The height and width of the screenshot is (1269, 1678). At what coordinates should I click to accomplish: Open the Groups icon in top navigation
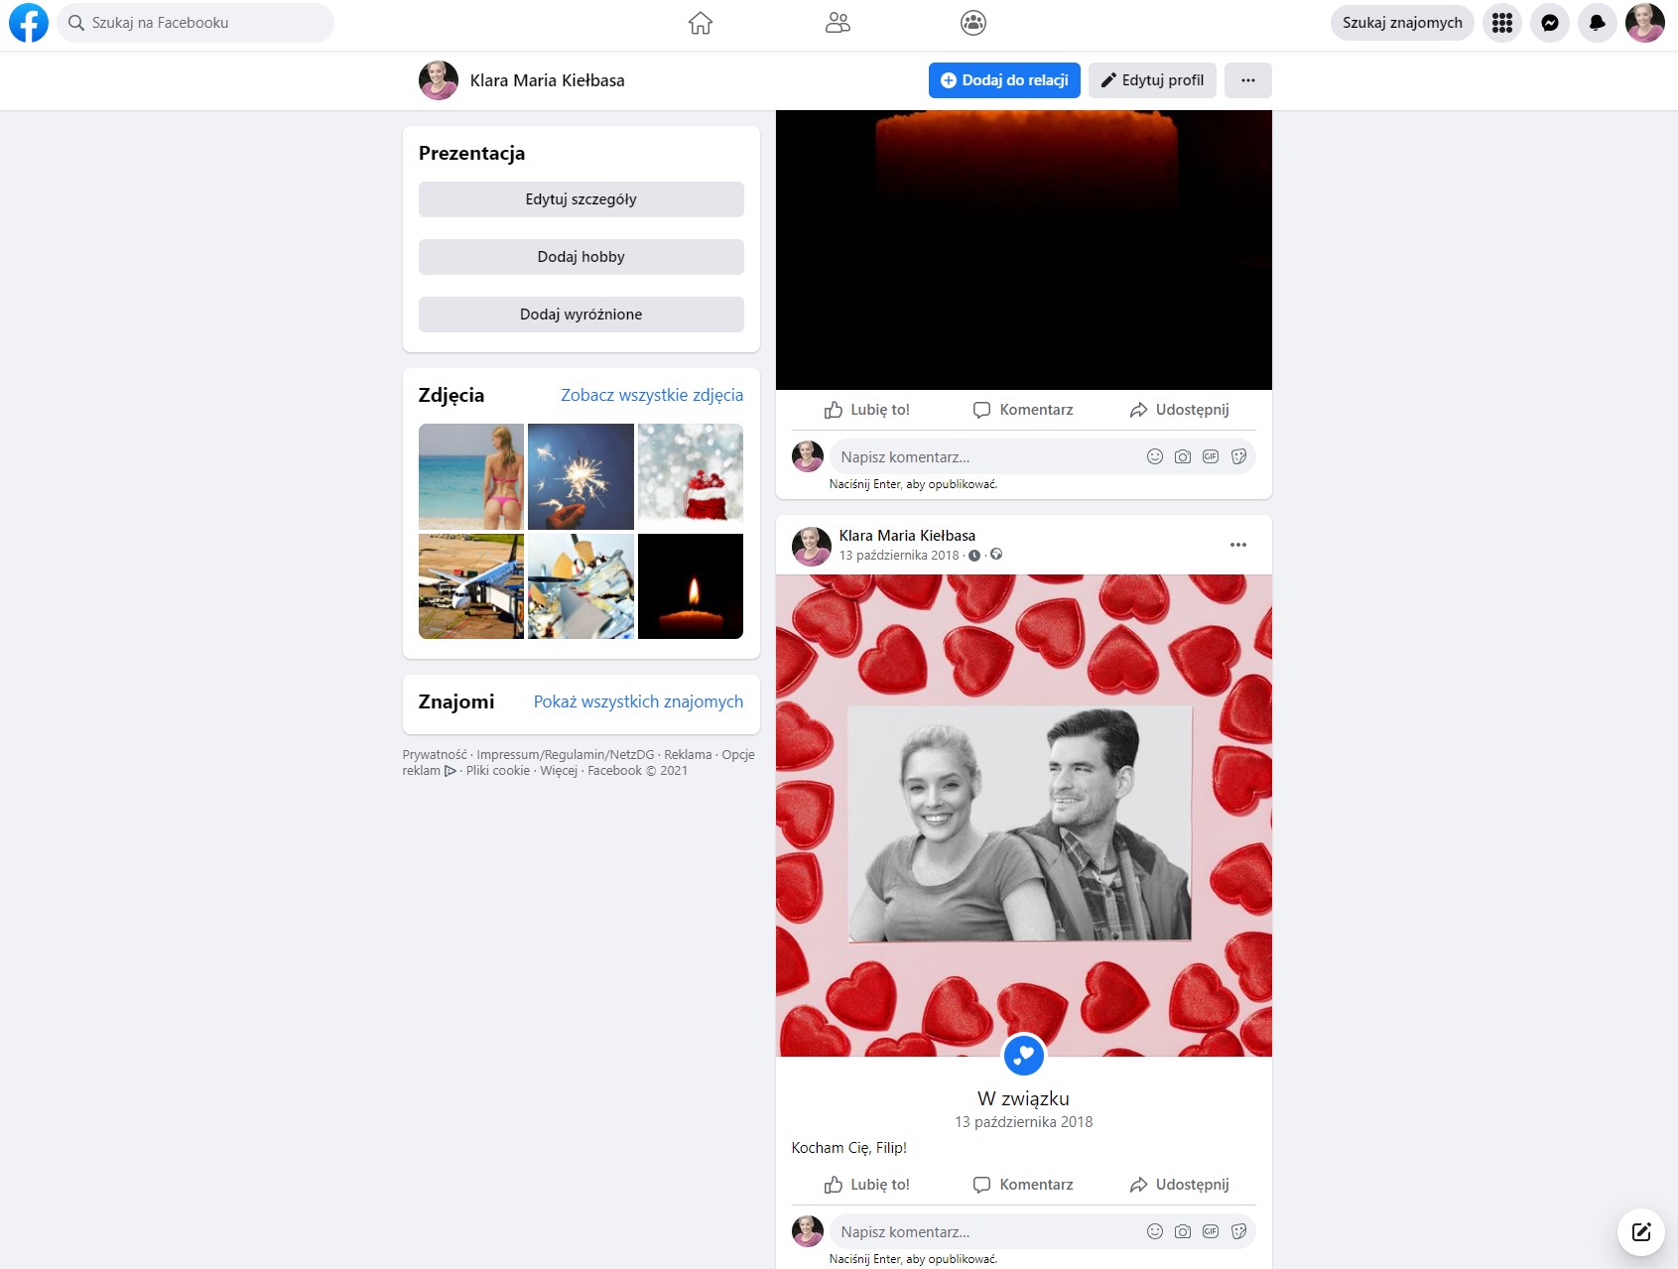[x=973, y=23]
